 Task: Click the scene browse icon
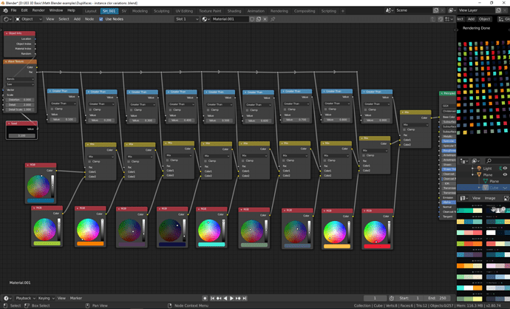click(390, 10)
